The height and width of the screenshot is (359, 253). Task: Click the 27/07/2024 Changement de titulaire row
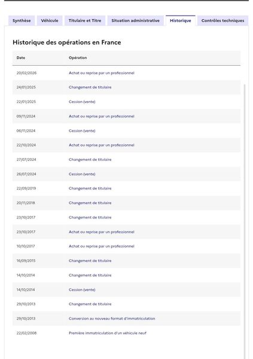pos(126,160)
